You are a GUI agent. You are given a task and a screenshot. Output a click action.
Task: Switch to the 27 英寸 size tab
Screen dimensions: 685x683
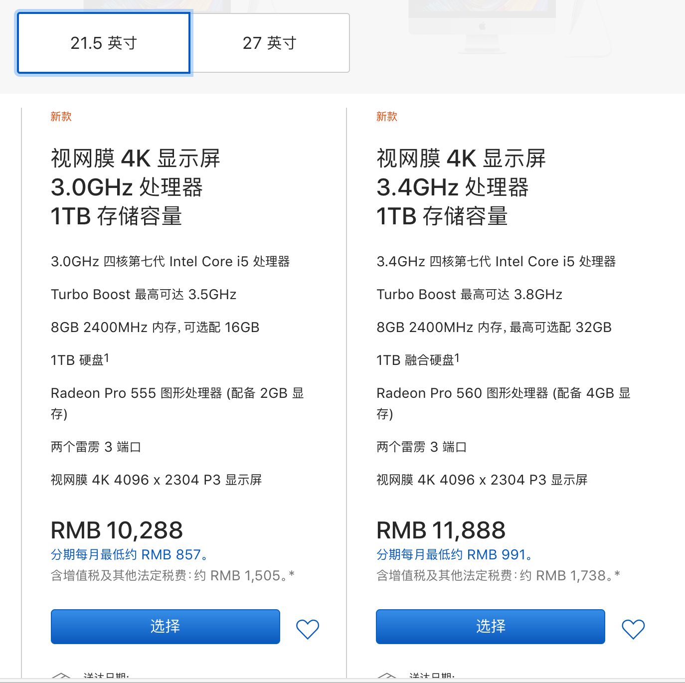pyautogui.click(x=270, y=43)
